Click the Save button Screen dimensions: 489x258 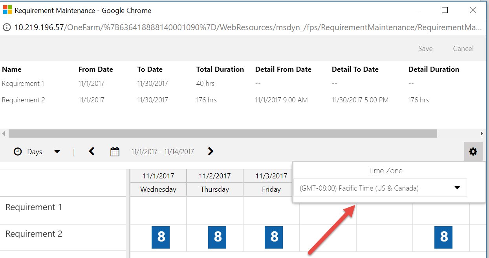(425, 49)
